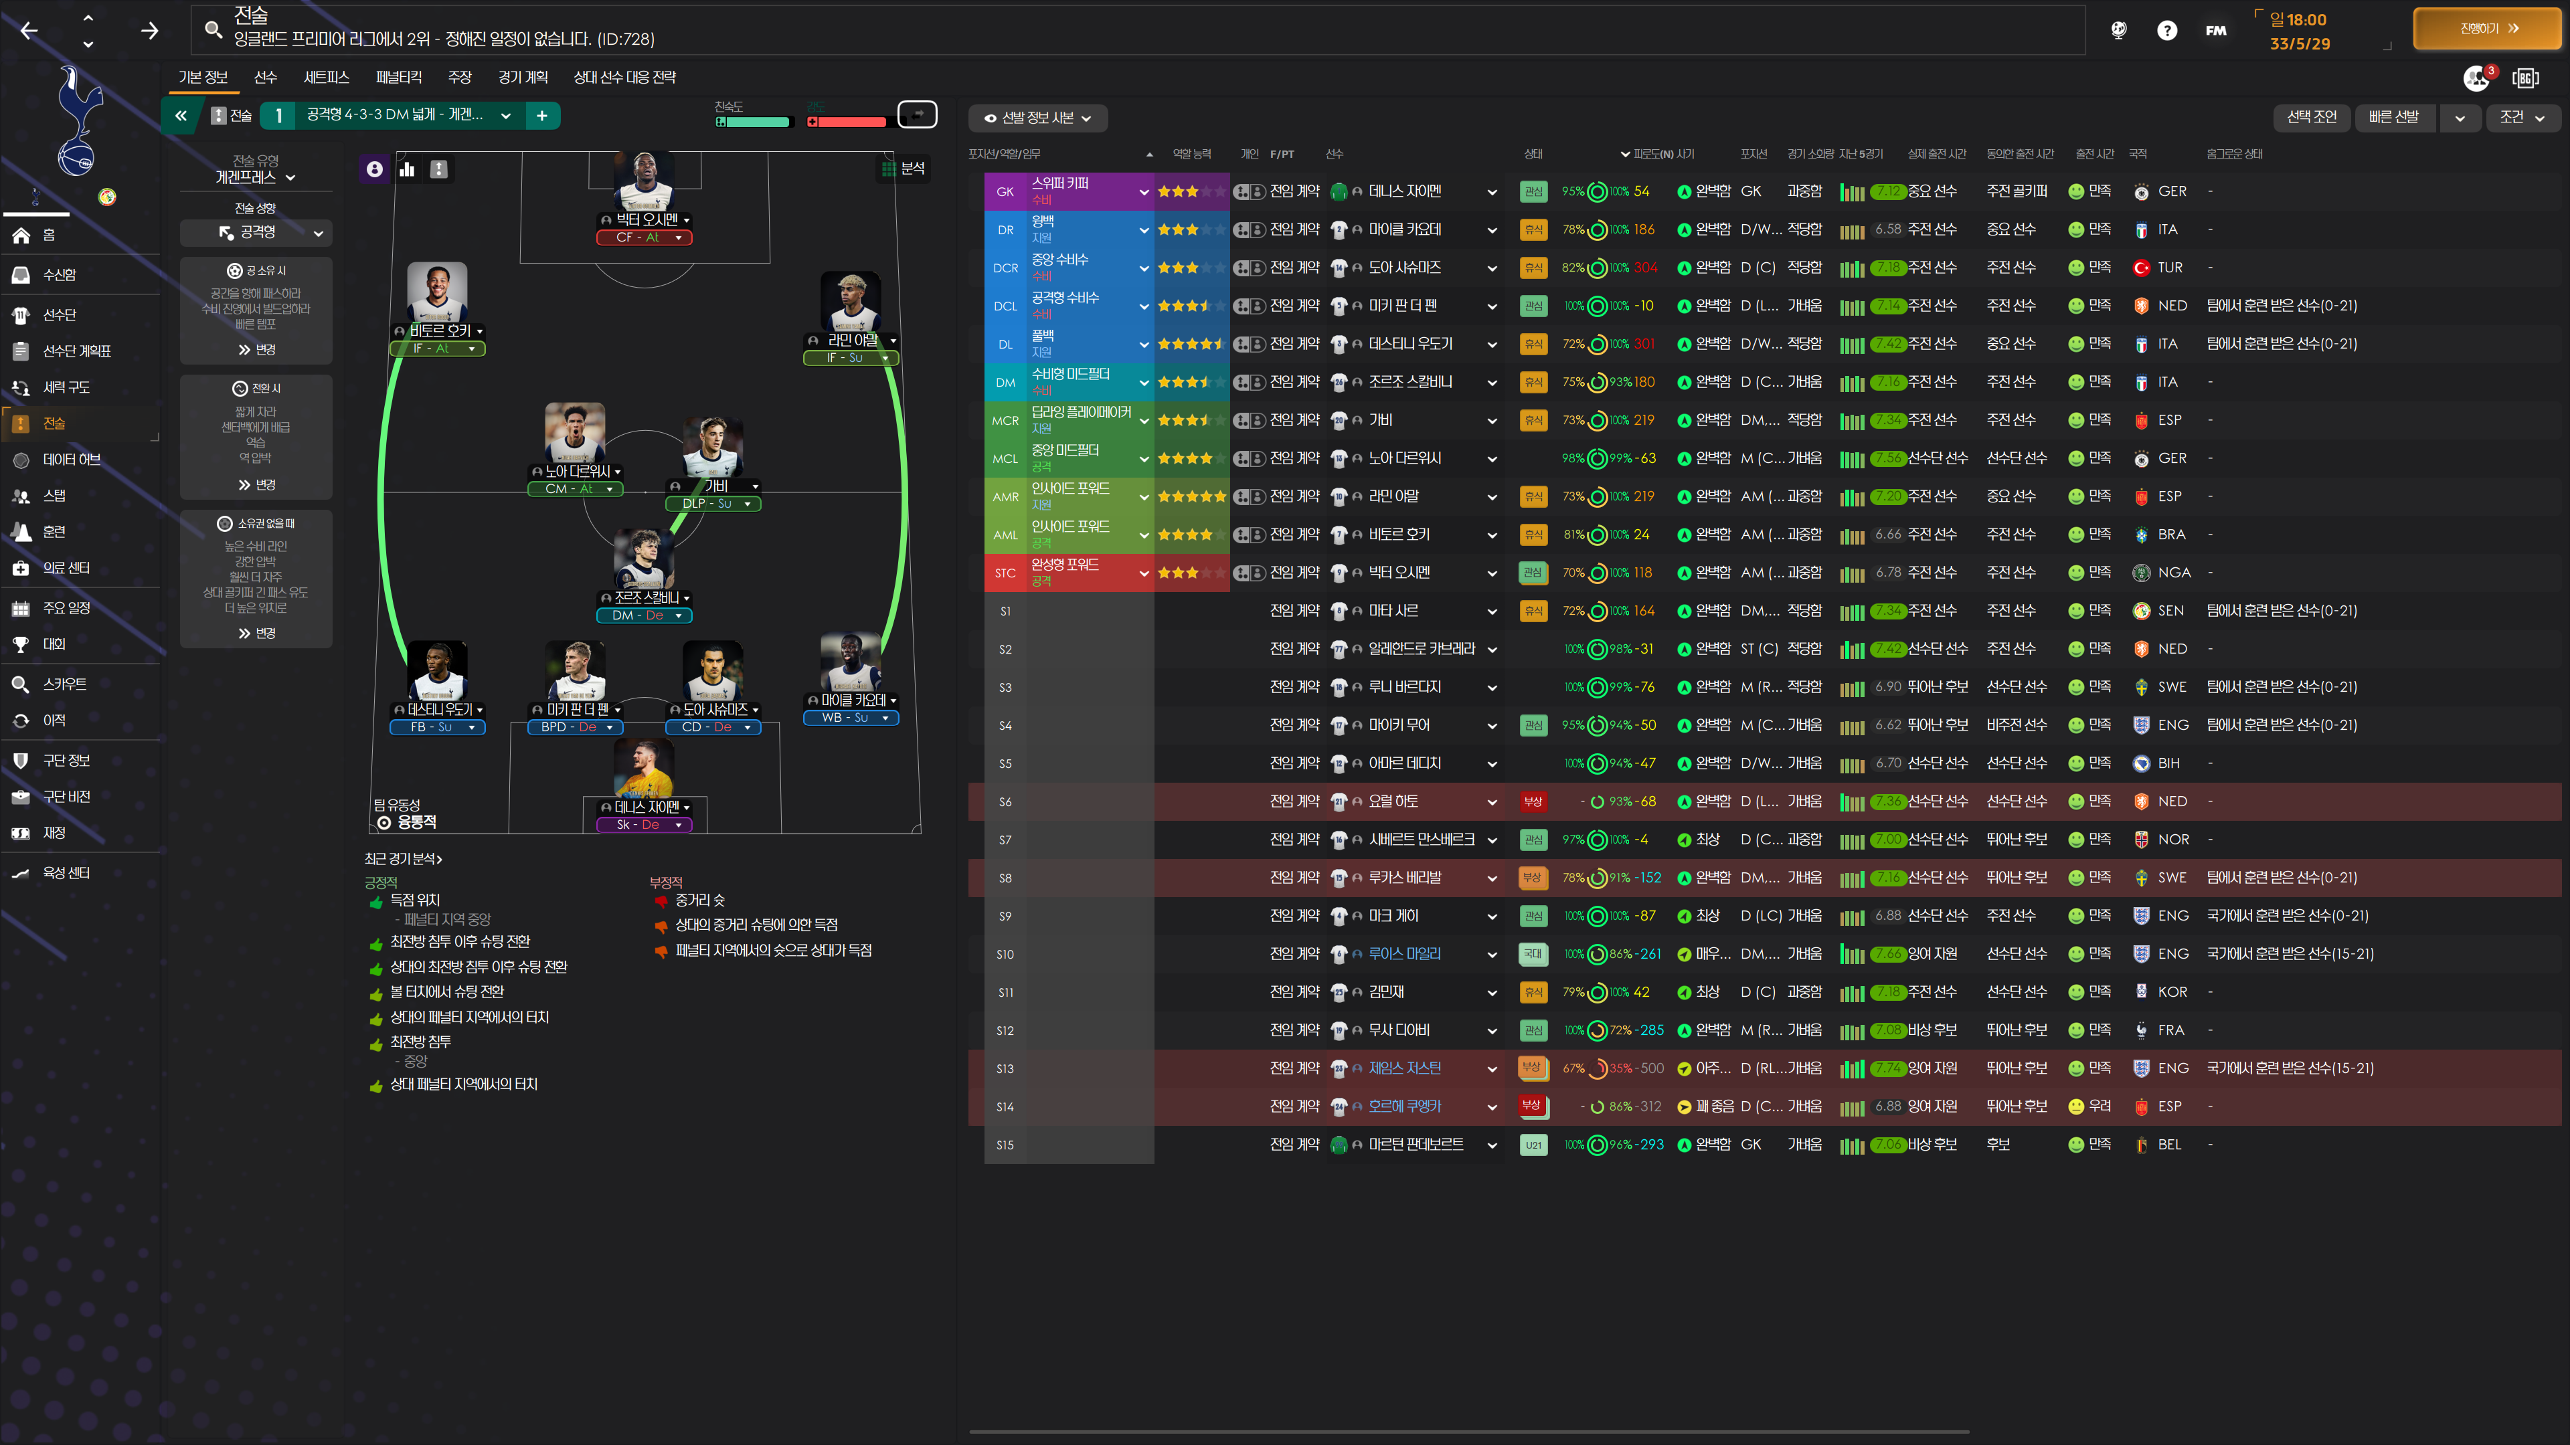Viewport: 2570px width, 1445px height.
Task: Click the back navigation arrow
Action: click(x=30, y=30)
